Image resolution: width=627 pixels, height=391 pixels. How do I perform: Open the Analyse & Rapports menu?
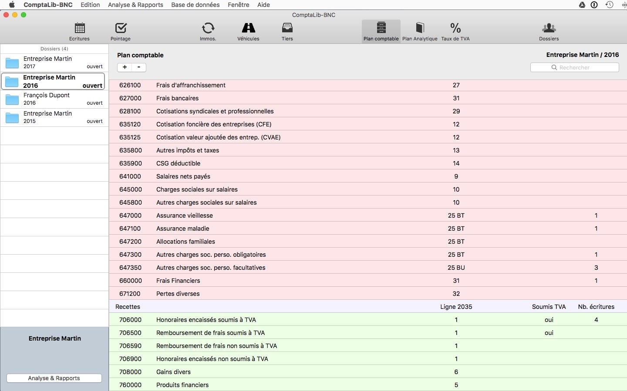pyautogui.click(x=135, y=5)
